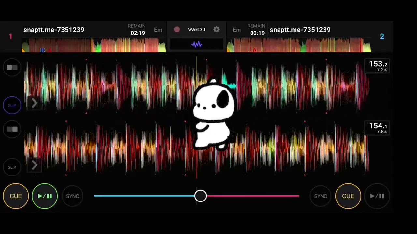Image resolution: width=417 pixels, height=234 pixels.
Task: Select deck number 1 indicator
Action: 10,36
